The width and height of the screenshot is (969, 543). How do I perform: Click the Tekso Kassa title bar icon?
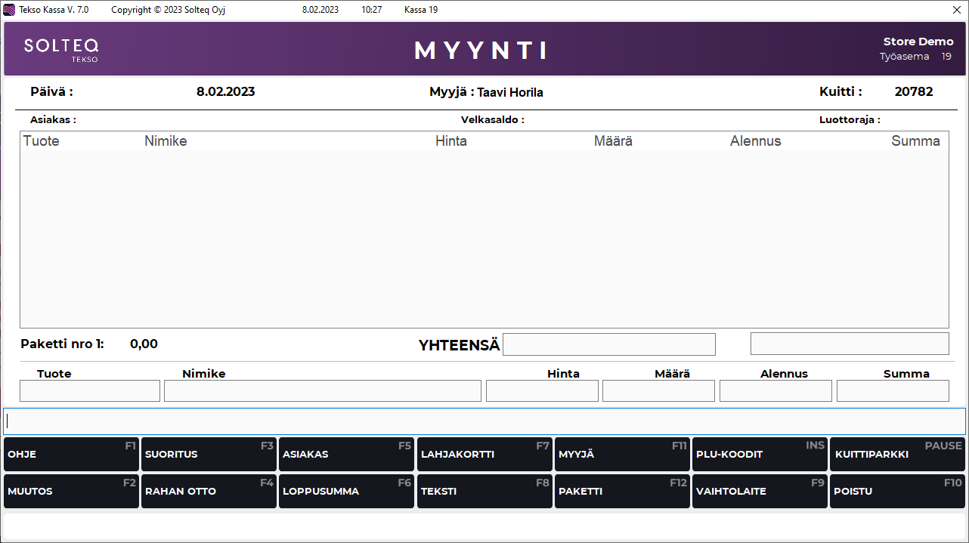tap(10, 10)
